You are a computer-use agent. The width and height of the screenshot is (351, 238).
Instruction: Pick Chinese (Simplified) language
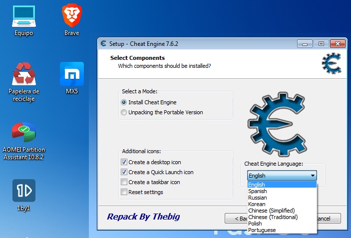282,211
